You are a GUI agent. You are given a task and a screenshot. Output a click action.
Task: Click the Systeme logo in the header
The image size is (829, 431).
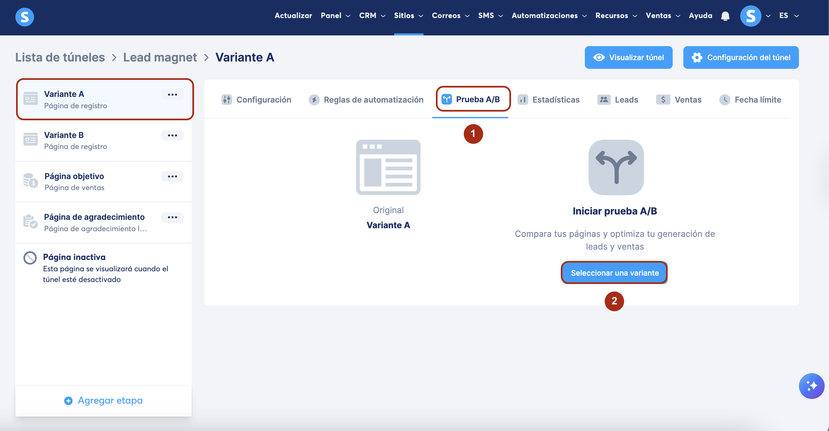[25, 17]
